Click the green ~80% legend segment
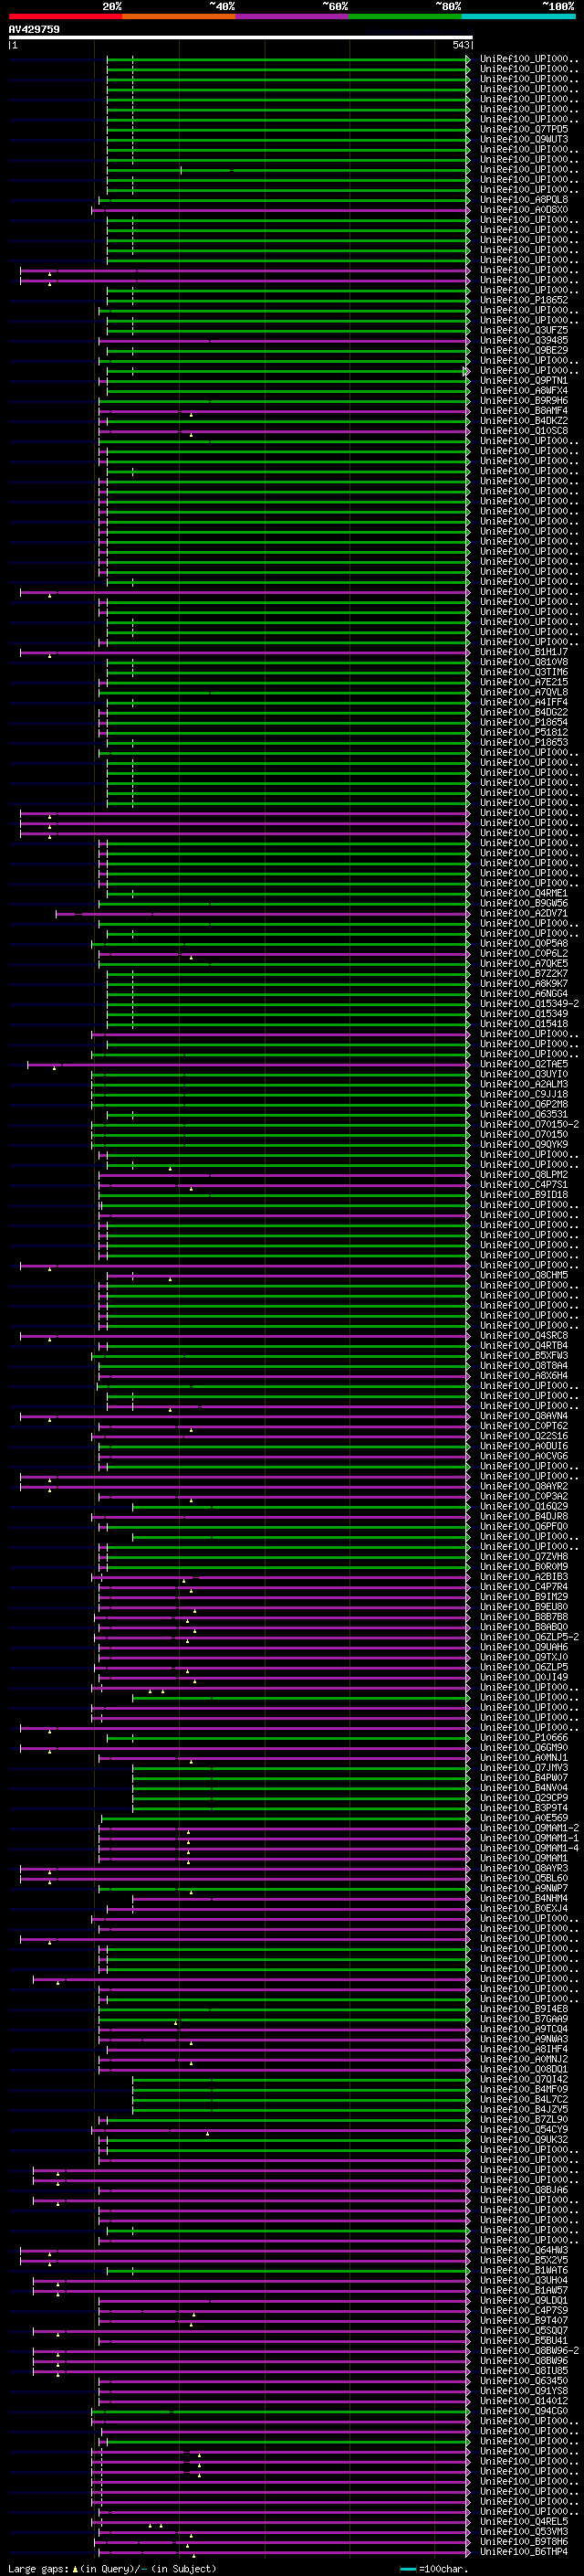The width and height of the screenshot is (584, 2576). coord(405,16)
